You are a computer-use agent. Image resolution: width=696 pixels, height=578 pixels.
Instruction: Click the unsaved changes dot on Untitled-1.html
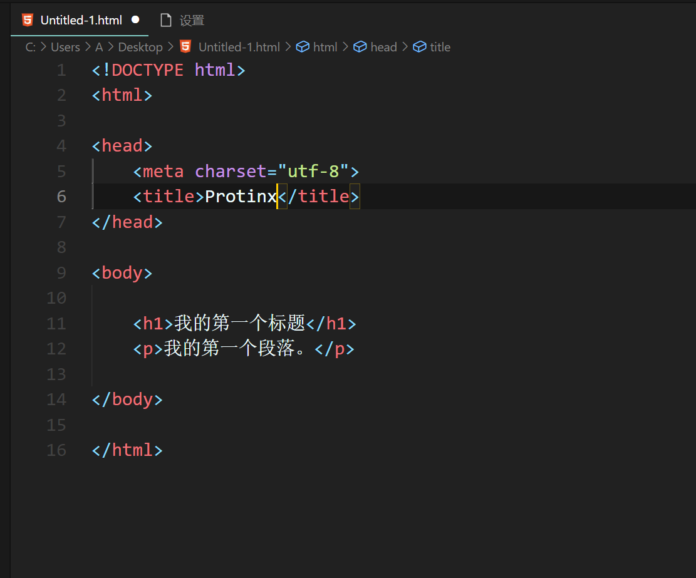[x=135, y=19]
